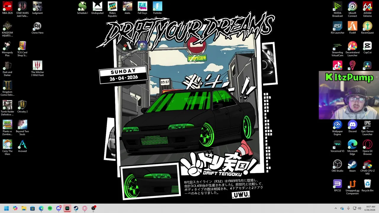The image size is (379, 213).
Task: Switch to OBS Studio in the taskbar
Action: tap(94, 208)
